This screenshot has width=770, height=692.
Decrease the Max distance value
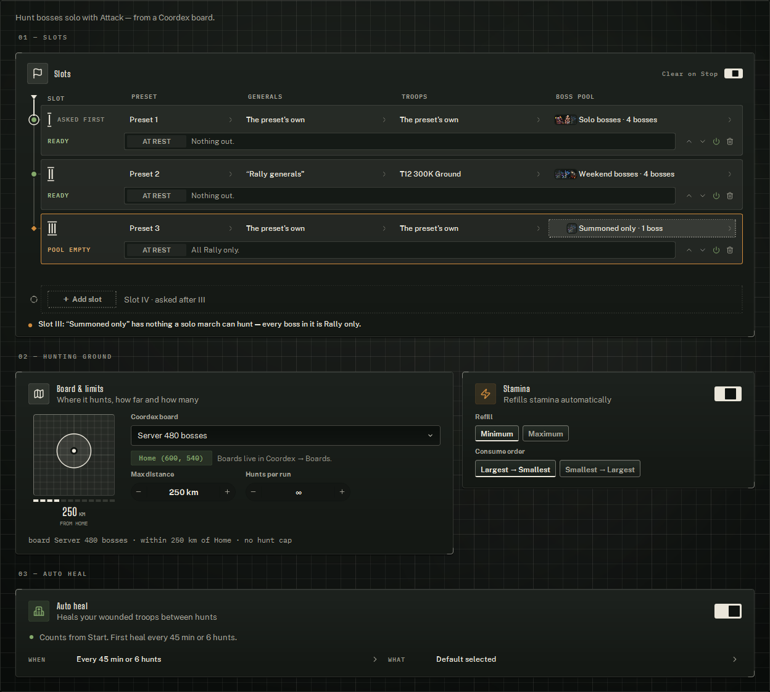click(x=139, y=492)
